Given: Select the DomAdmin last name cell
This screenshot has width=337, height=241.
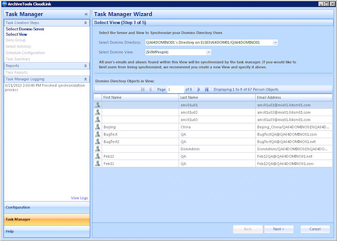Looking at the screenshot, I should (x=217, y=149).
